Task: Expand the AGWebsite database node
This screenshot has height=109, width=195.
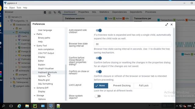Action: (x=13, y=71)
